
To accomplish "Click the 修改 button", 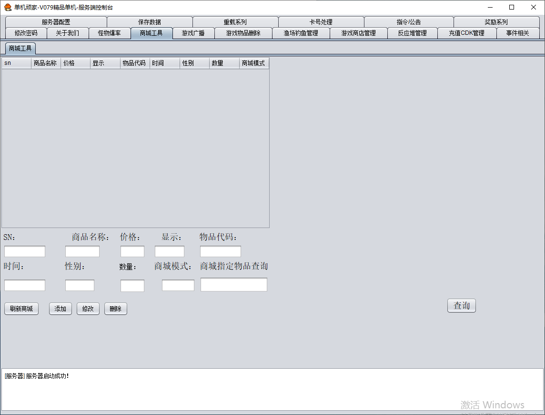I will click(88, 309).
